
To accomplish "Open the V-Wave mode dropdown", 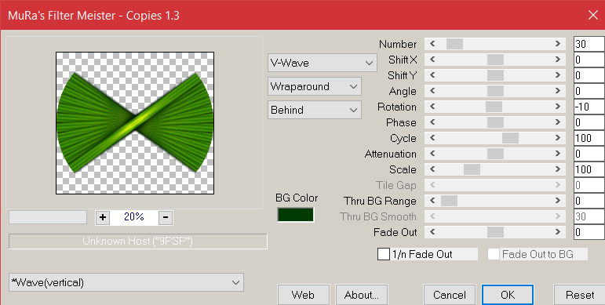I will pos(323,63).
